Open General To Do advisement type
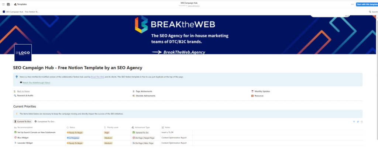378x150 pixels. click(140, 133)
